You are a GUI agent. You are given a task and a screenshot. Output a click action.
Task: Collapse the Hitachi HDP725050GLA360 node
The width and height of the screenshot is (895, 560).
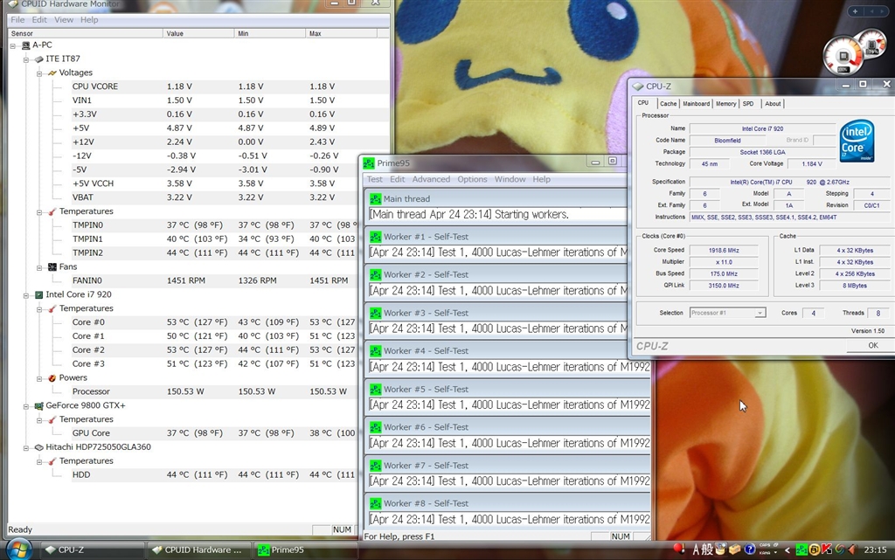coord(25,447)
